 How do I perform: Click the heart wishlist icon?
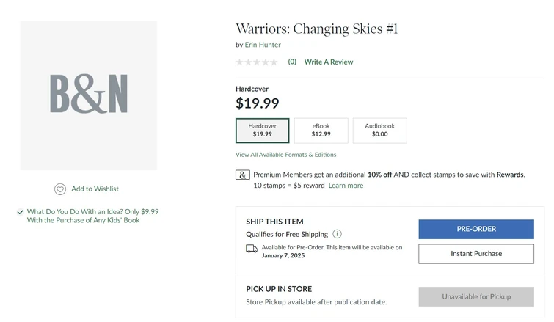[x=60, y=189]
